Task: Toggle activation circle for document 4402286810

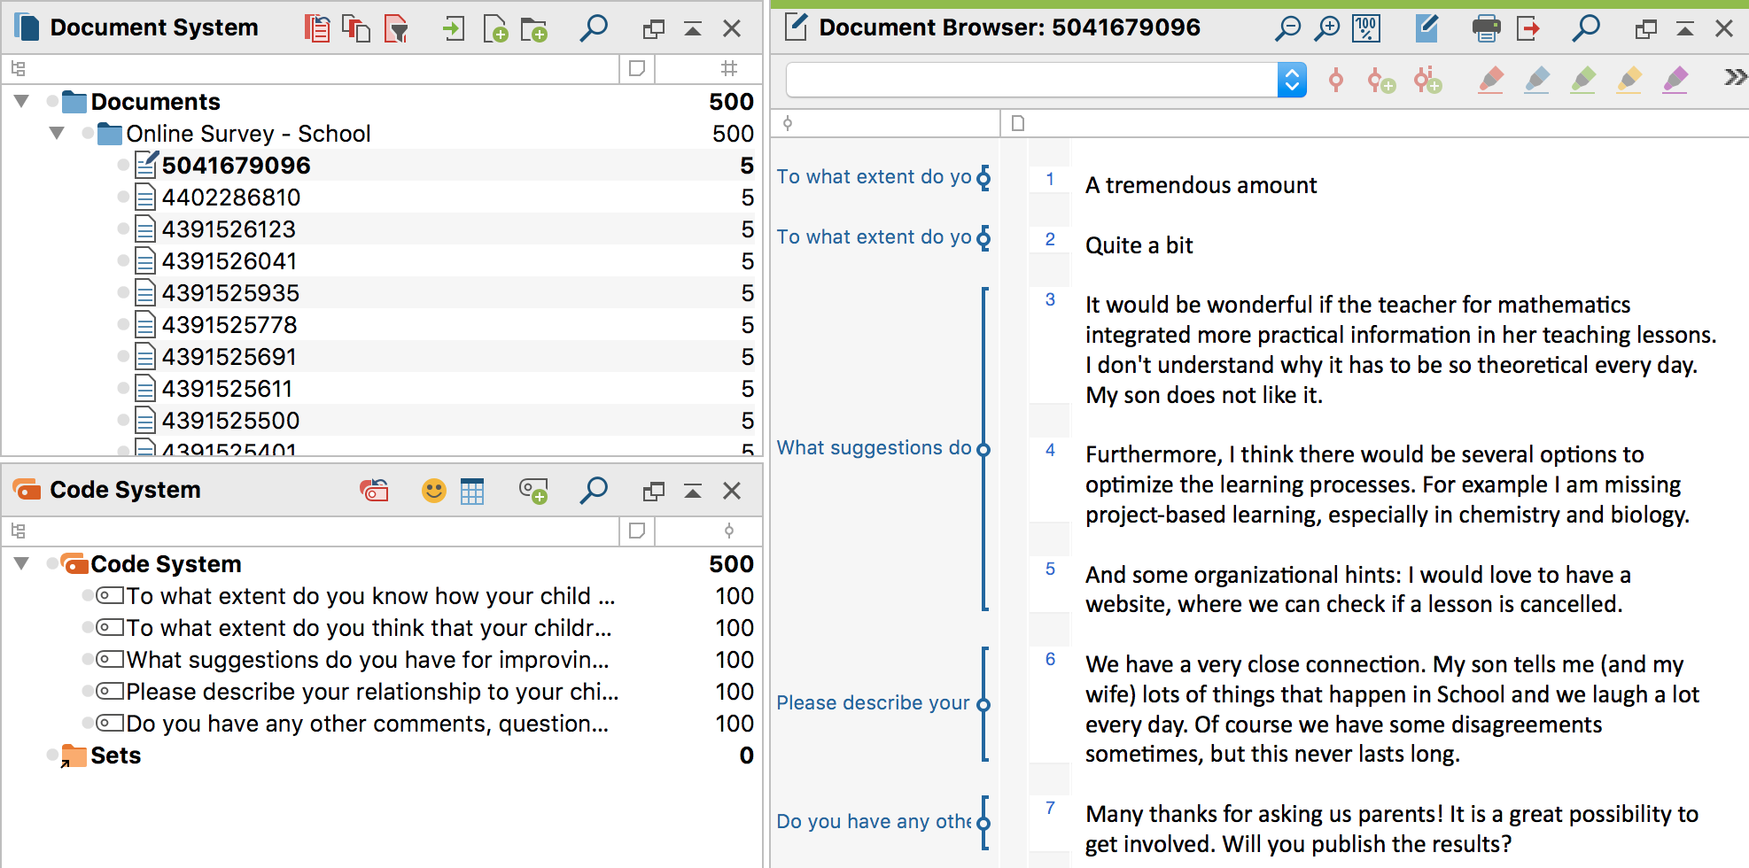Action: [x=123, y=197]
